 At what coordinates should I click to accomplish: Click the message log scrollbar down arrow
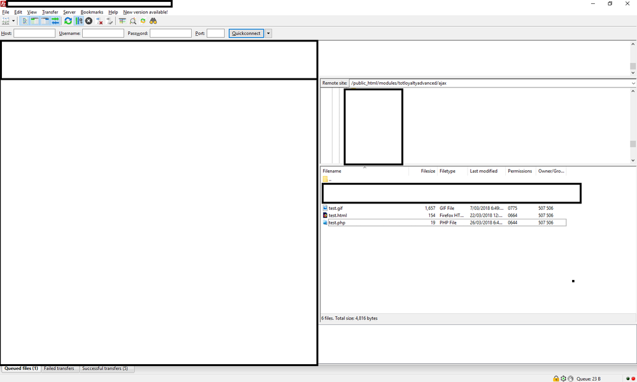633,73
